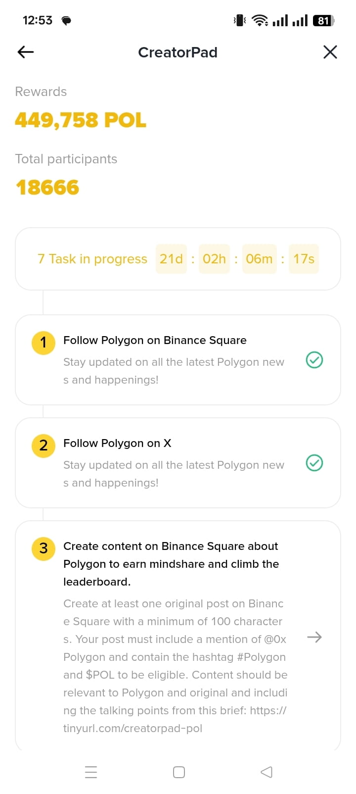The width and height of the screenshot is (356, 794).
Task: Tap the 18666 total participants number
Action: tap(47, 188)
